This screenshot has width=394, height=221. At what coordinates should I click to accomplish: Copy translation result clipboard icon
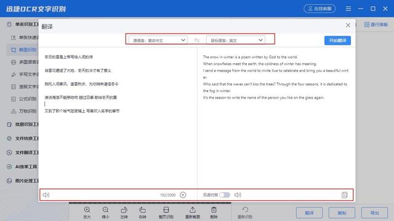345,195
